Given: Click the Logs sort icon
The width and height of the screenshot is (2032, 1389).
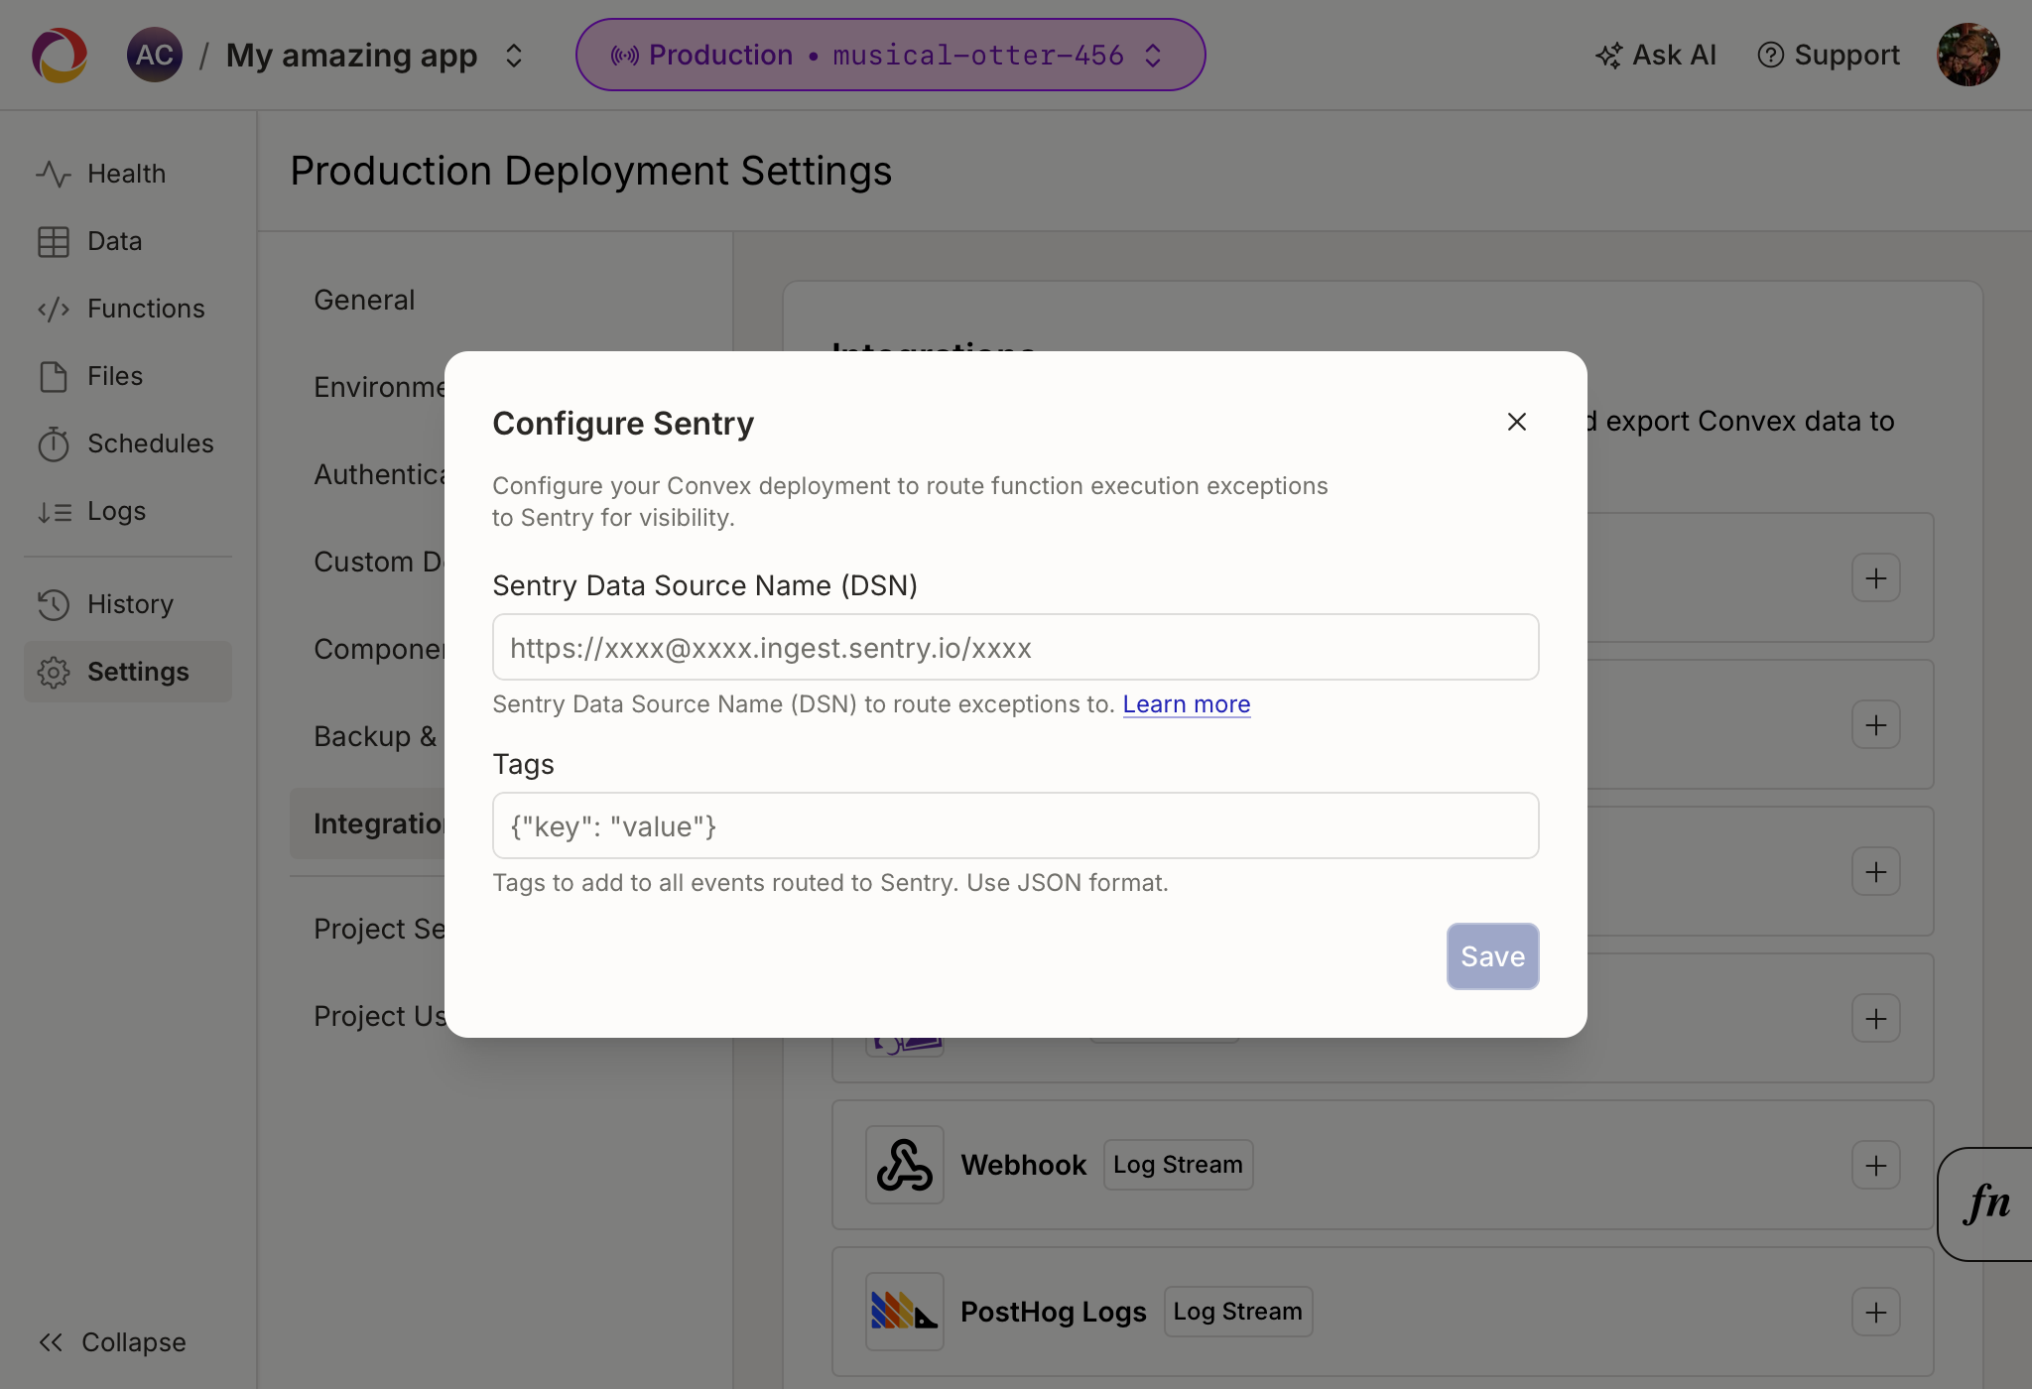Looking at the screenshot, I should click(54, 512).
